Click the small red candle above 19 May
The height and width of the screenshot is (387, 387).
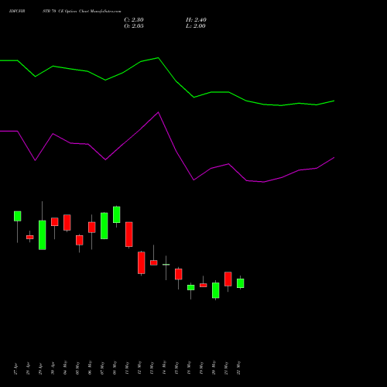[x=204, y=286]
